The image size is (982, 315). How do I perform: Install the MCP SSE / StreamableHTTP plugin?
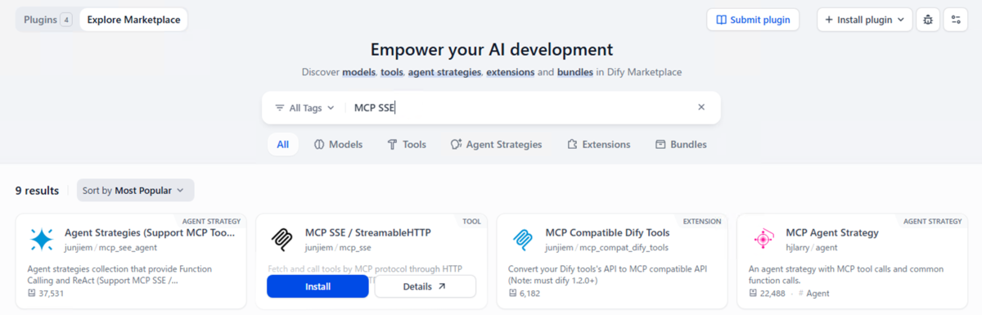pyautogui.click(x=318, y=286)
